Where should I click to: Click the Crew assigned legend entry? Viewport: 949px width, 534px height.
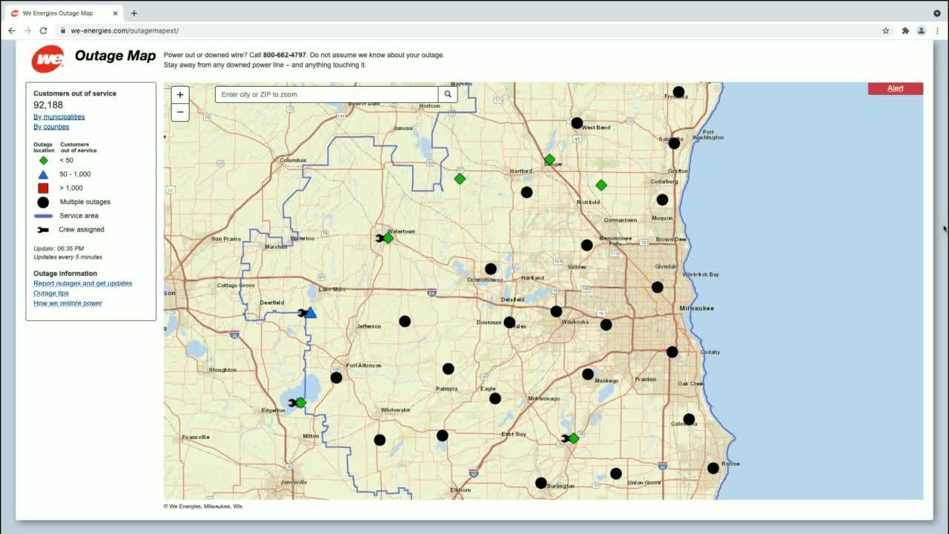pos(70,230)
